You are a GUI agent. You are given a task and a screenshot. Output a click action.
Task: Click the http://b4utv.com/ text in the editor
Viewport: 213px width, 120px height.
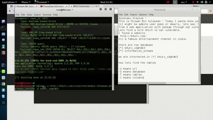coord(133,36)
